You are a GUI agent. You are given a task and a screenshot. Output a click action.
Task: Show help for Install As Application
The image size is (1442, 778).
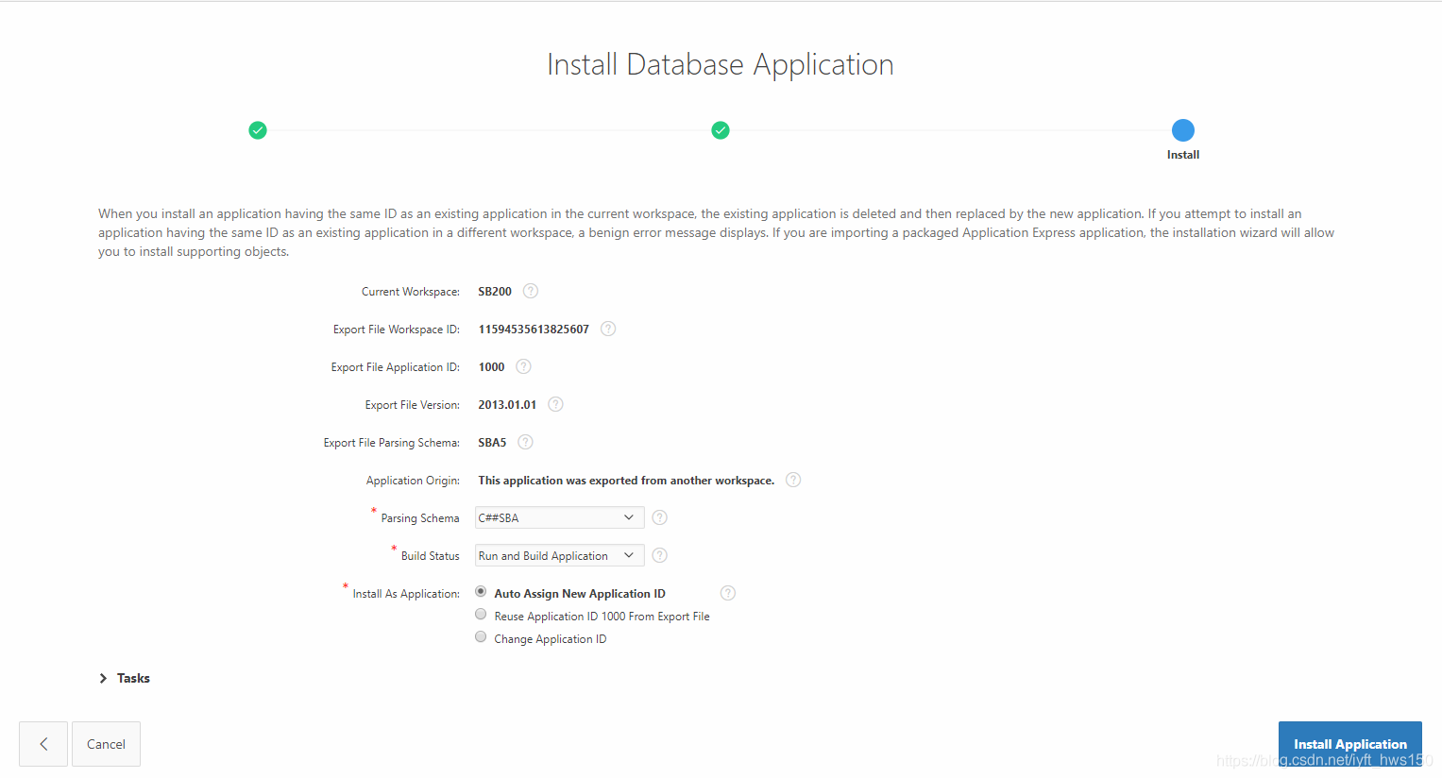[x=728, y=593]
